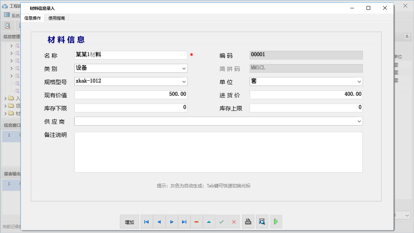Delete record with red minus icon
This screenshot has width=414, height=233.
pos(196,222)
